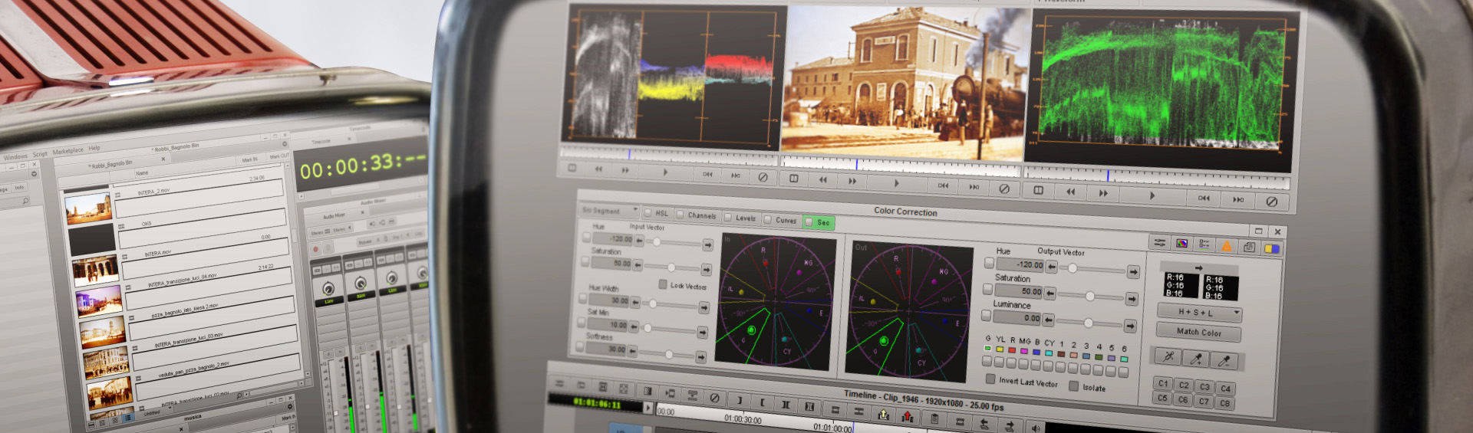This screenshot has width=1473, height=433.
Task: Select the syringe eyedropper tool
Action: tap(1168, 356)
